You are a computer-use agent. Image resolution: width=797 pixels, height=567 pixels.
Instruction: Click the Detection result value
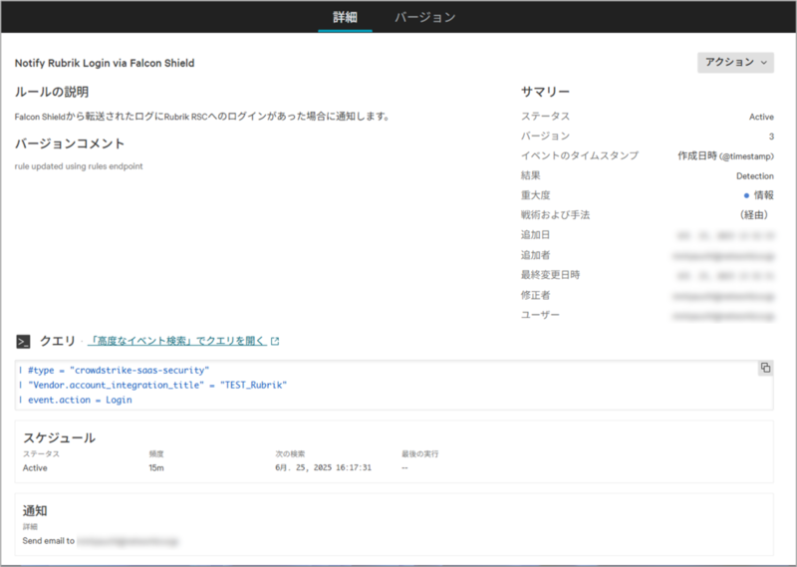[x=755, y=176]
